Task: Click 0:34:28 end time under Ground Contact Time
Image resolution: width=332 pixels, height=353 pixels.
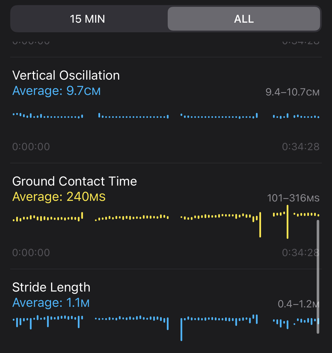Action: point(300,253)
